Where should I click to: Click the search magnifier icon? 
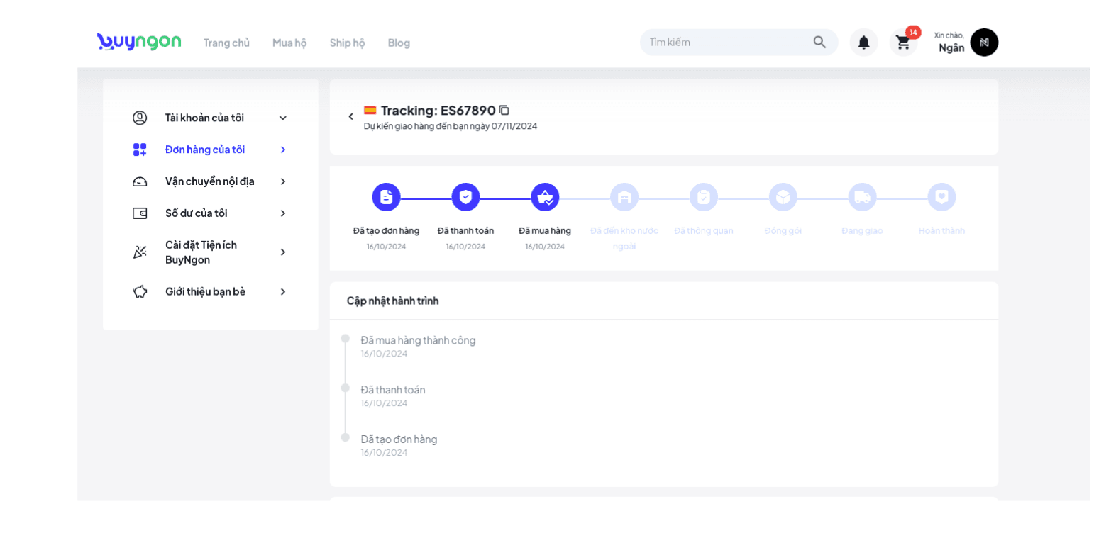tap(819, 42)
